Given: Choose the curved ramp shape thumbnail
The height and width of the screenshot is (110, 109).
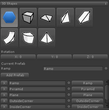Looking at the screenshot, I should 9,38.
